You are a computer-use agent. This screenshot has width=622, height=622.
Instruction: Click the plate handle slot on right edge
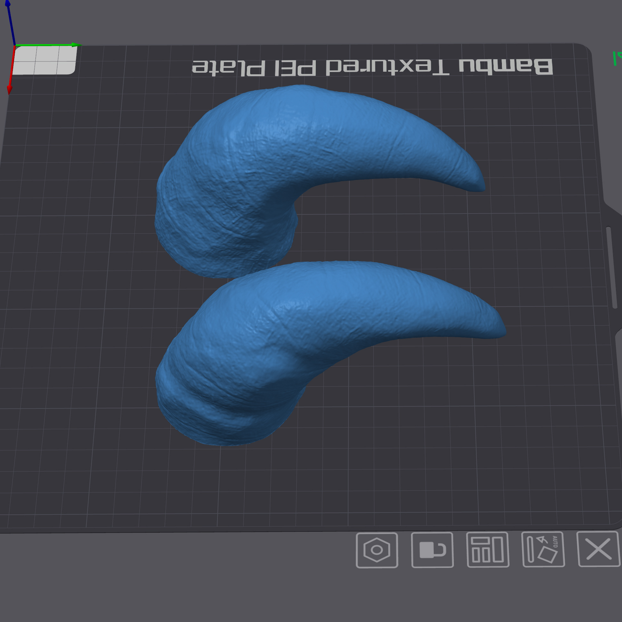pos(611,267)
